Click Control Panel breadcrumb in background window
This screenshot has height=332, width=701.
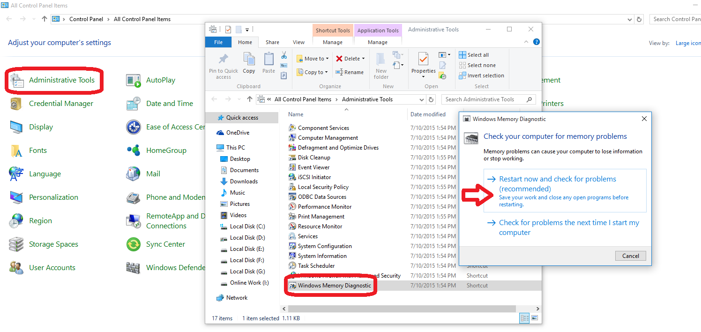pyautogui.click(x=87, y=19)
